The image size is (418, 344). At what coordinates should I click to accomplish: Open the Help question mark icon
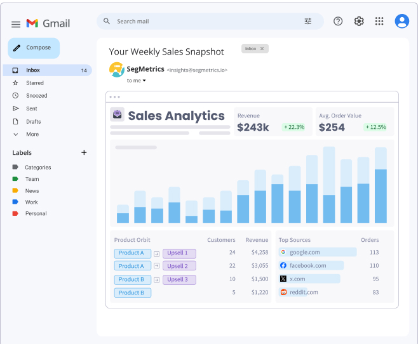click(x=338, y=21)
